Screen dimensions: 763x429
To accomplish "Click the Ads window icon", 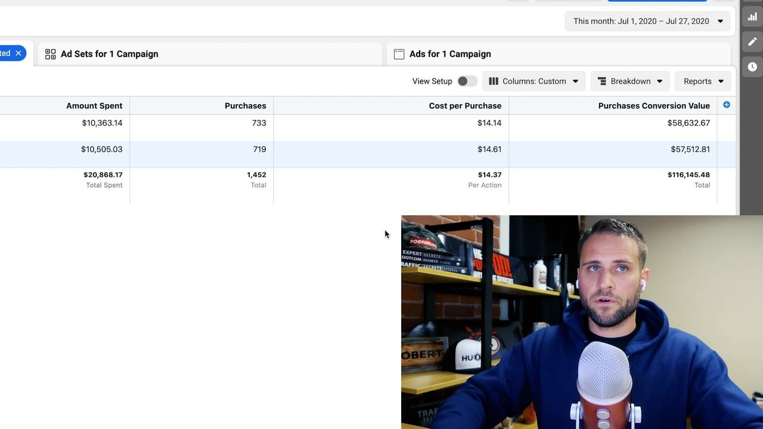I will [399, 54].
